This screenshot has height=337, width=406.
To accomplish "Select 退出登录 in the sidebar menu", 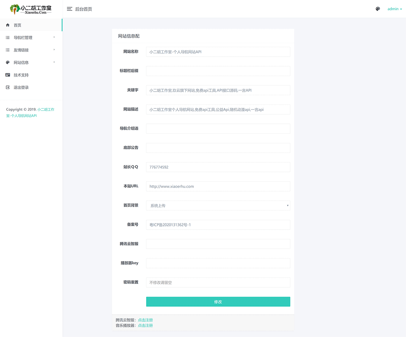I will (x=21, y=87).
